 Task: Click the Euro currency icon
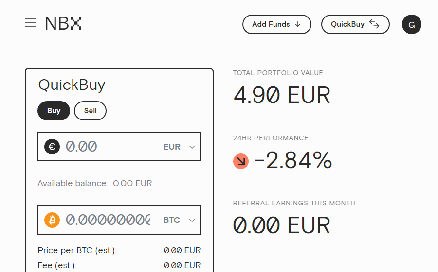click(x=52, y=147)
